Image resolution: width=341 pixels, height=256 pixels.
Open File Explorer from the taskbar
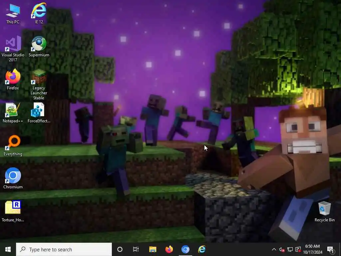tap(153, 249)
